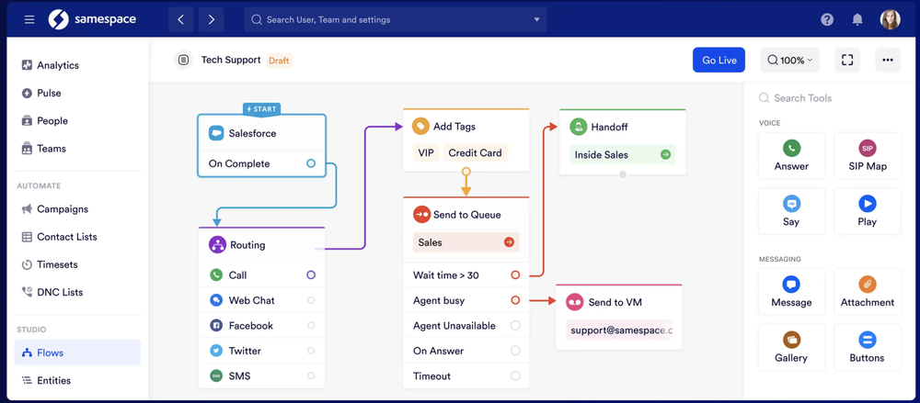
Task: Open notifications bell
Action: point(857,19)
